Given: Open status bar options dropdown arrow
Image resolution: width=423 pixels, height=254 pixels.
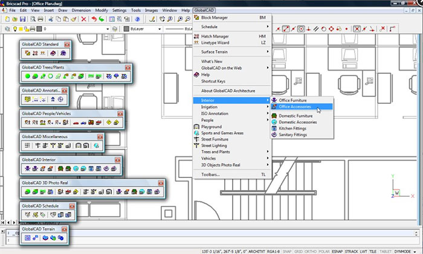Looking at the screenshot, I should pyautogui.click(x=415, y=252).
